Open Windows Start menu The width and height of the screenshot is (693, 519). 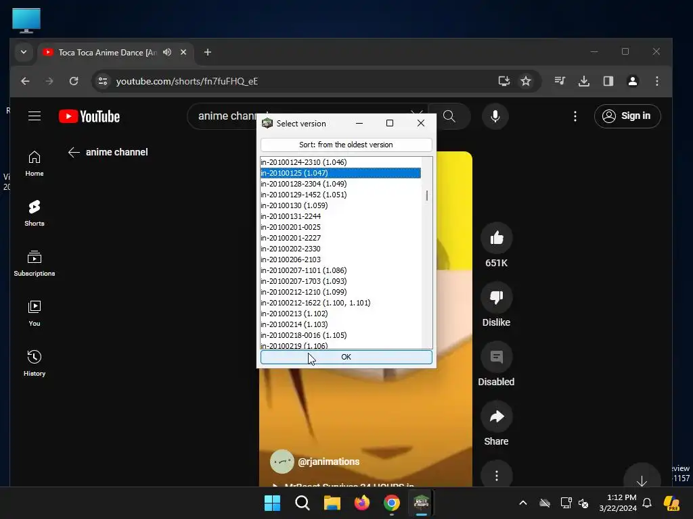click(272, 503)
